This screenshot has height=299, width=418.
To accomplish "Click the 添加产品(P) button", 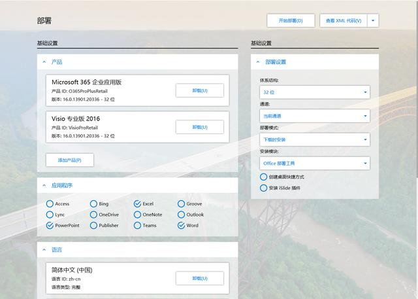I will (x=70, y=160).
